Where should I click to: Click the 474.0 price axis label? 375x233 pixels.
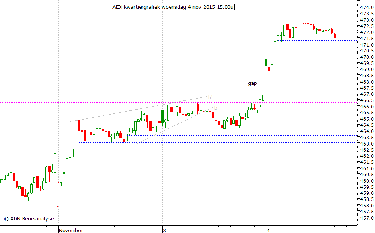(367, 8)
